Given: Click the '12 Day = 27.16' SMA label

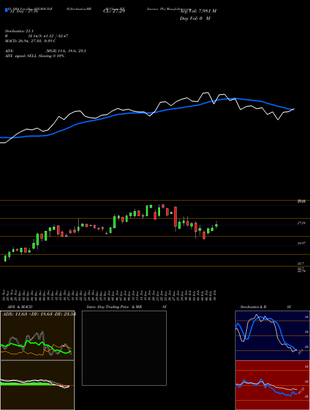Looking at the screenshot, I should click(23, 11).
